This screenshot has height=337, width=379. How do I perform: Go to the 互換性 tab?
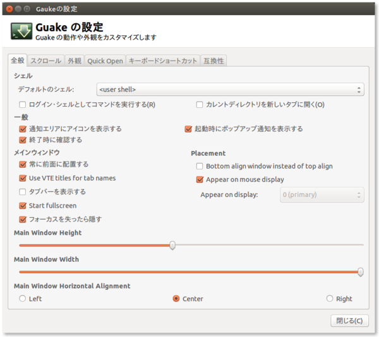click(x=214, y=61)
